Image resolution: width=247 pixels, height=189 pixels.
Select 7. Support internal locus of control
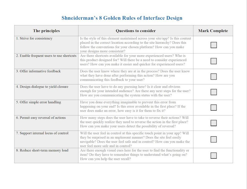(x=42, y=133)
